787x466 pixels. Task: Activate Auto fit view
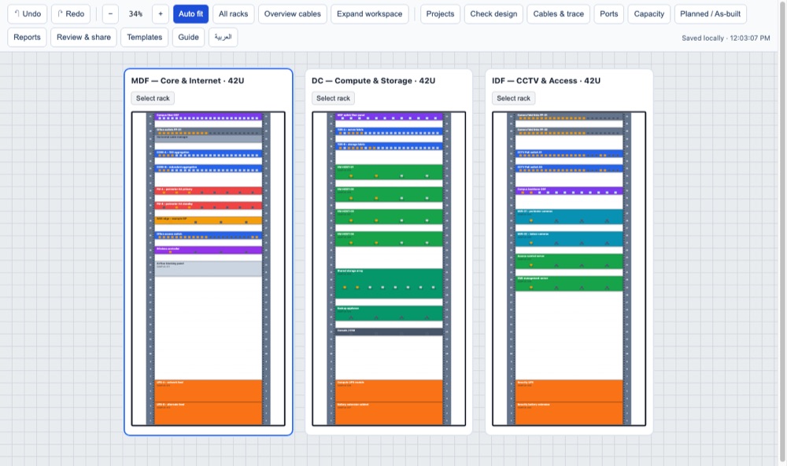190,14
